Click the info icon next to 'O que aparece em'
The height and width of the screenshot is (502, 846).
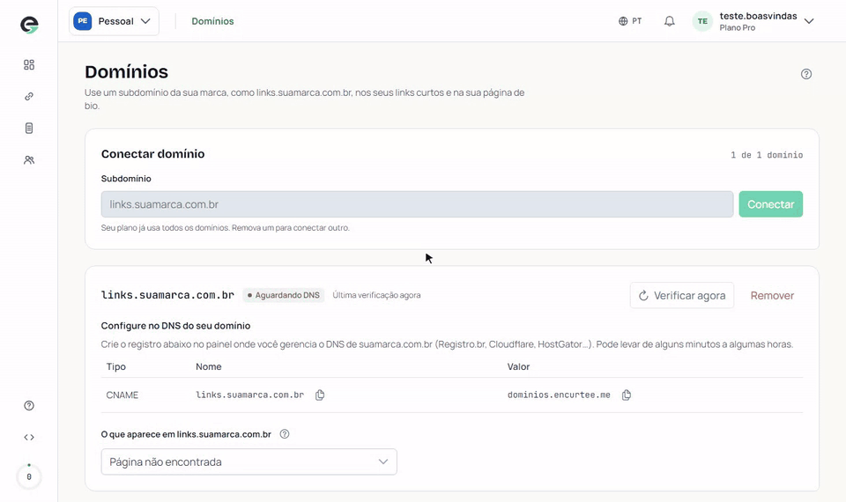coord(285,434)
